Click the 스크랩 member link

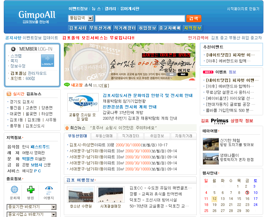tap(16, 56)
